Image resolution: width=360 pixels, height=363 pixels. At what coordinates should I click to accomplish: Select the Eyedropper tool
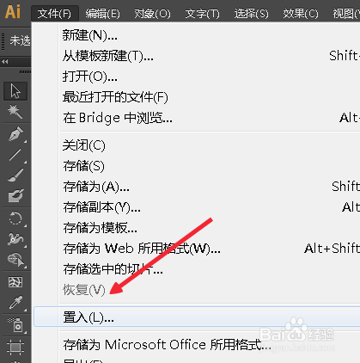[x=15, y=303]
